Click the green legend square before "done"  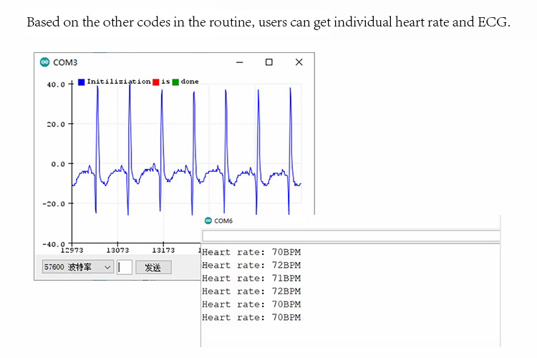coord(175,82)
